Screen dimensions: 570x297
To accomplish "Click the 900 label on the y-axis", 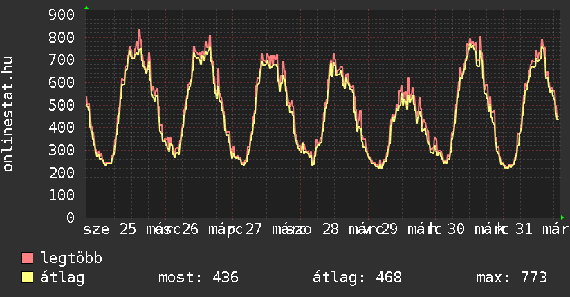I will [x=62, y=15].
